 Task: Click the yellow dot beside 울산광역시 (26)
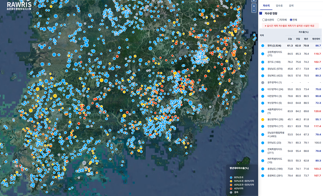pyautogui.click(x=263, y=119)
